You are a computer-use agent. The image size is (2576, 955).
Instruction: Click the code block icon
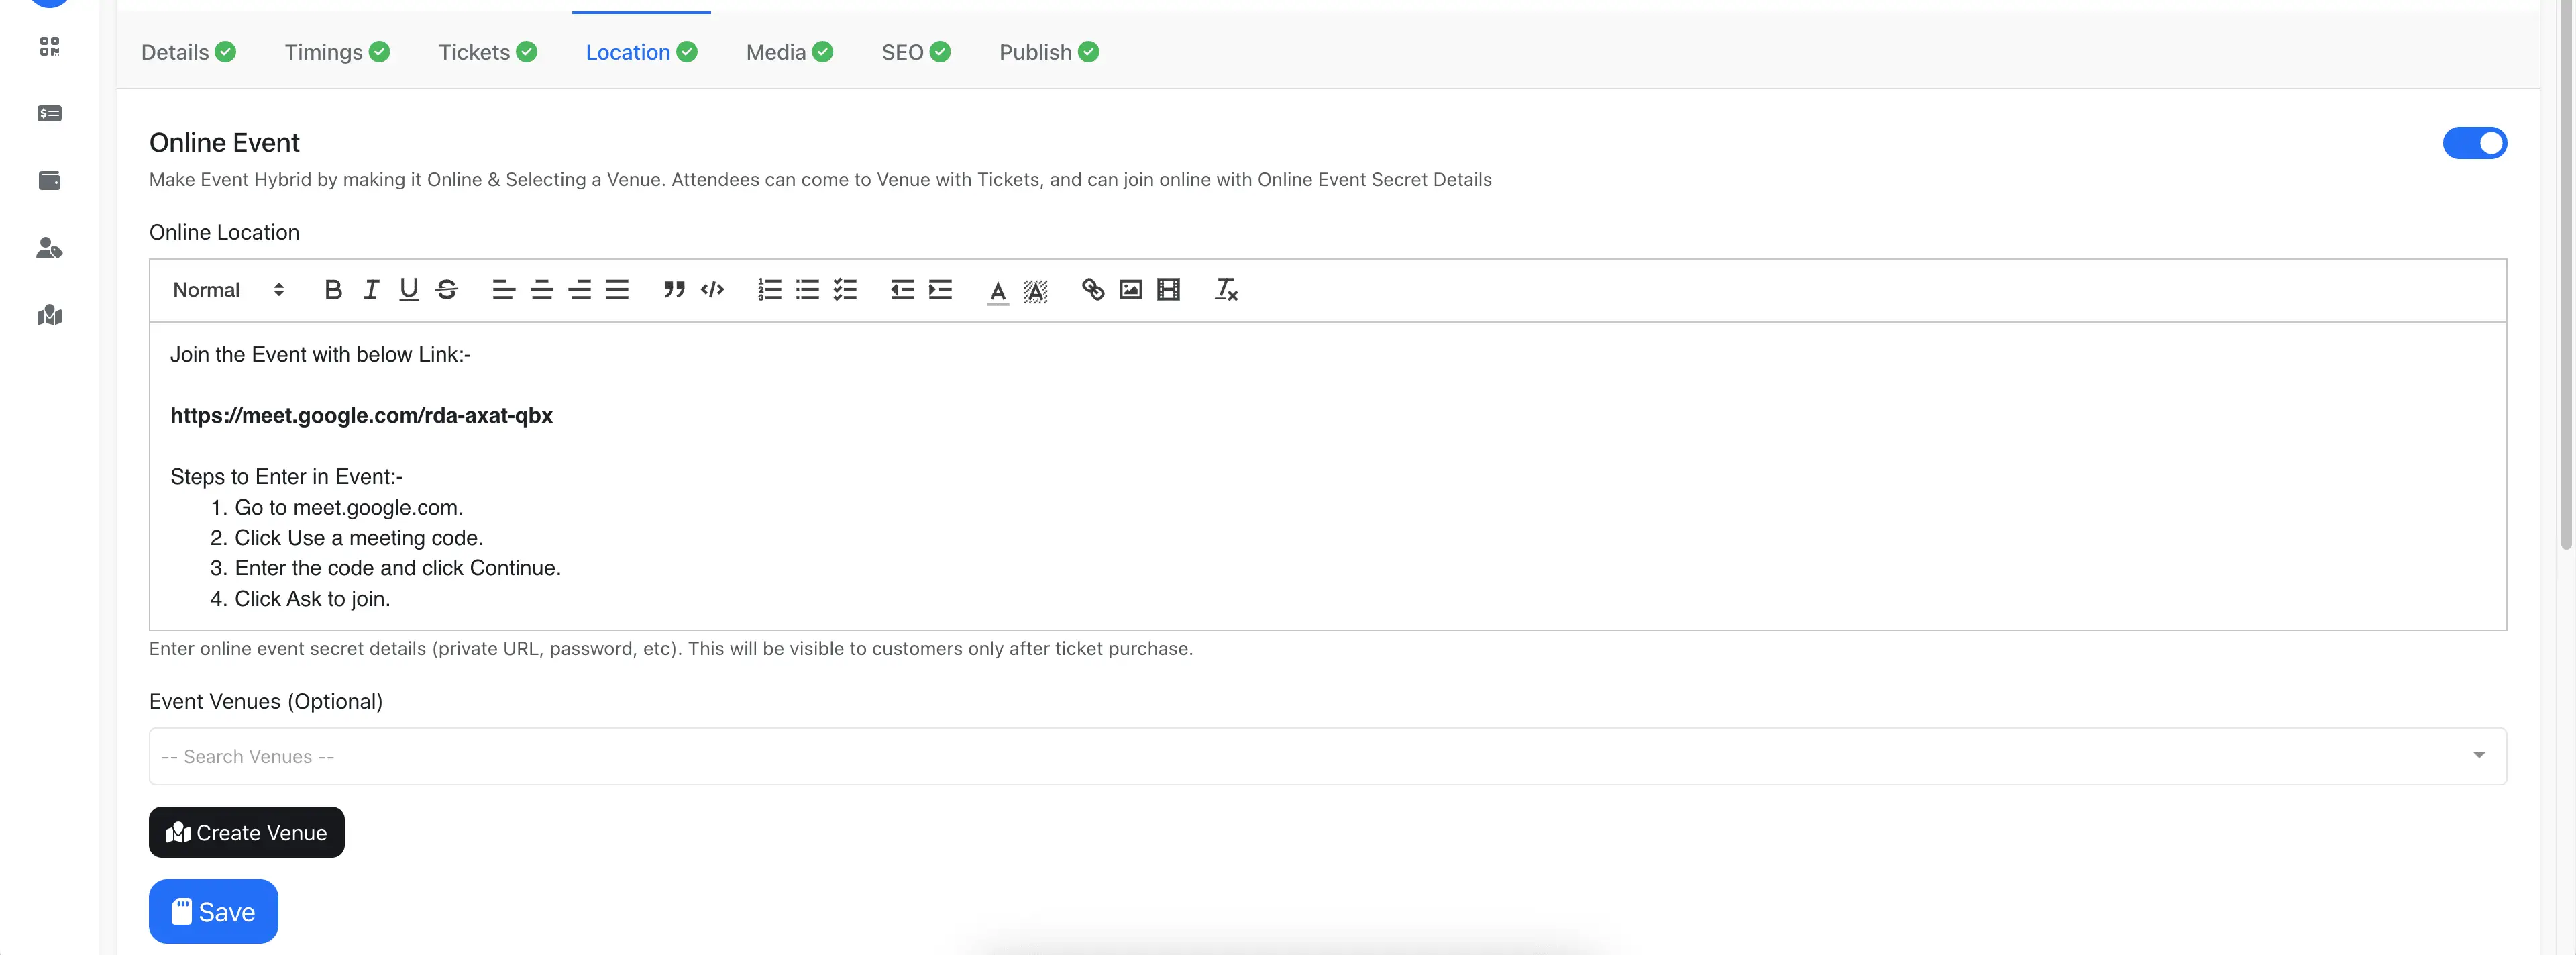click(x=712, y=290)
